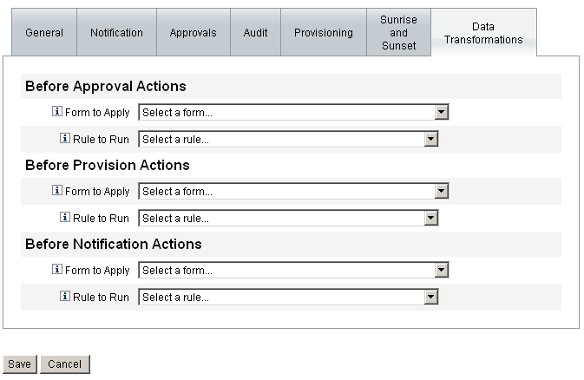Click info icon beside Before Approval Form to Apply
The image size is (584, 380).
pyautogui.click(x=57, y=112)
